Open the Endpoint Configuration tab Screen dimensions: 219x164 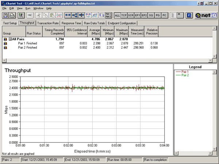(122, 23)
